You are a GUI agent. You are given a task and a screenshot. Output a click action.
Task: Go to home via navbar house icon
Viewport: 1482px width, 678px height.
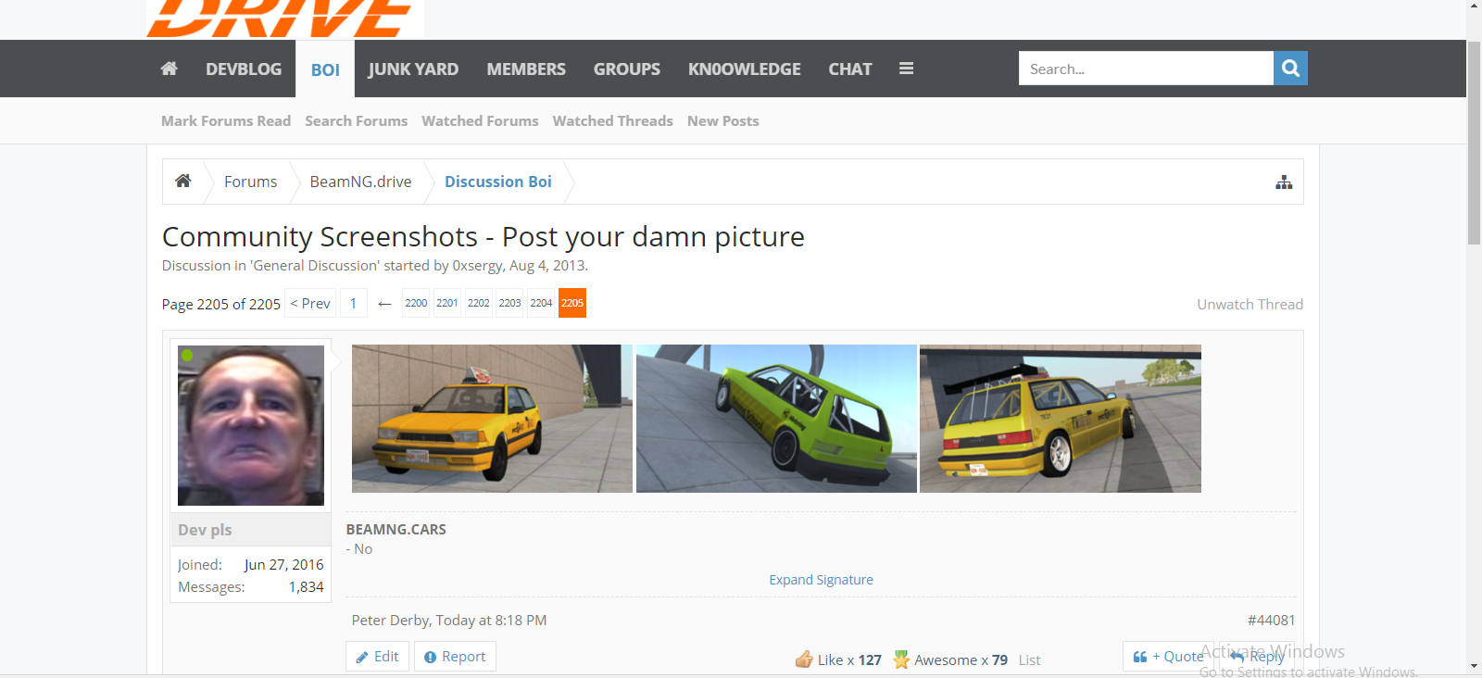point(169,69)
